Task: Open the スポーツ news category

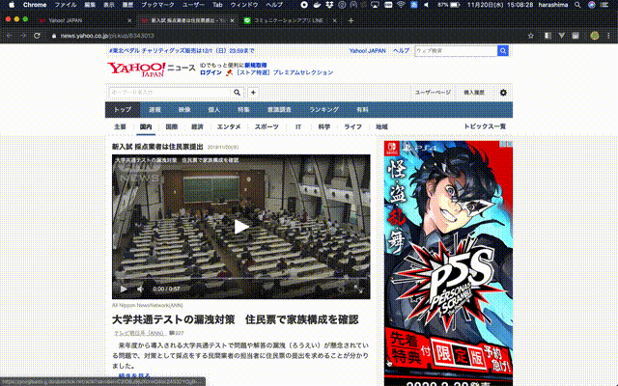Action: coord(267,126)
